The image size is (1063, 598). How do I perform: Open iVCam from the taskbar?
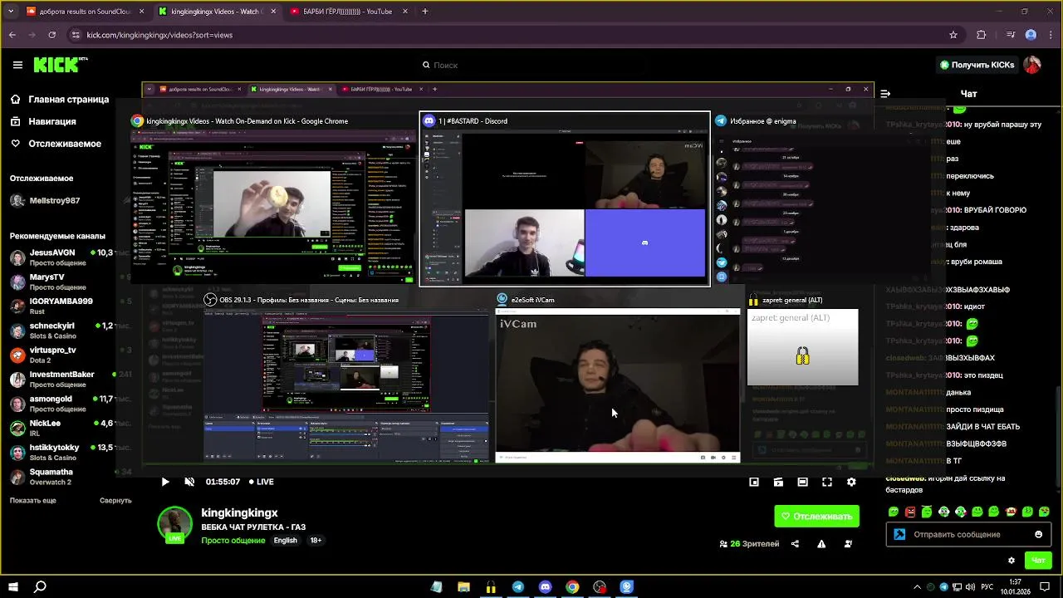tap(627, 587)
